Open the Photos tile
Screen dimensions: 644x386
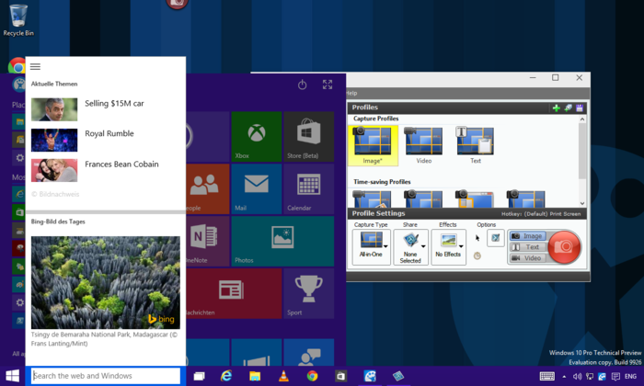pos(282,241)
